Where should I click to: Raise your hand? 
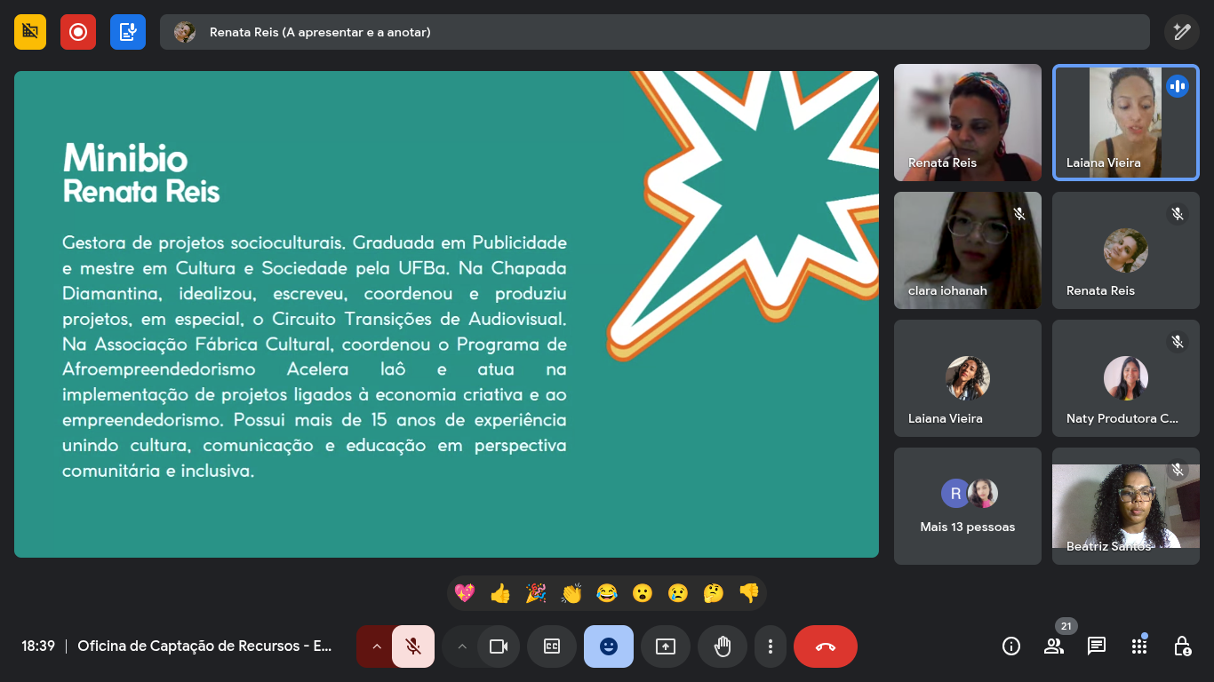point(723,646)
